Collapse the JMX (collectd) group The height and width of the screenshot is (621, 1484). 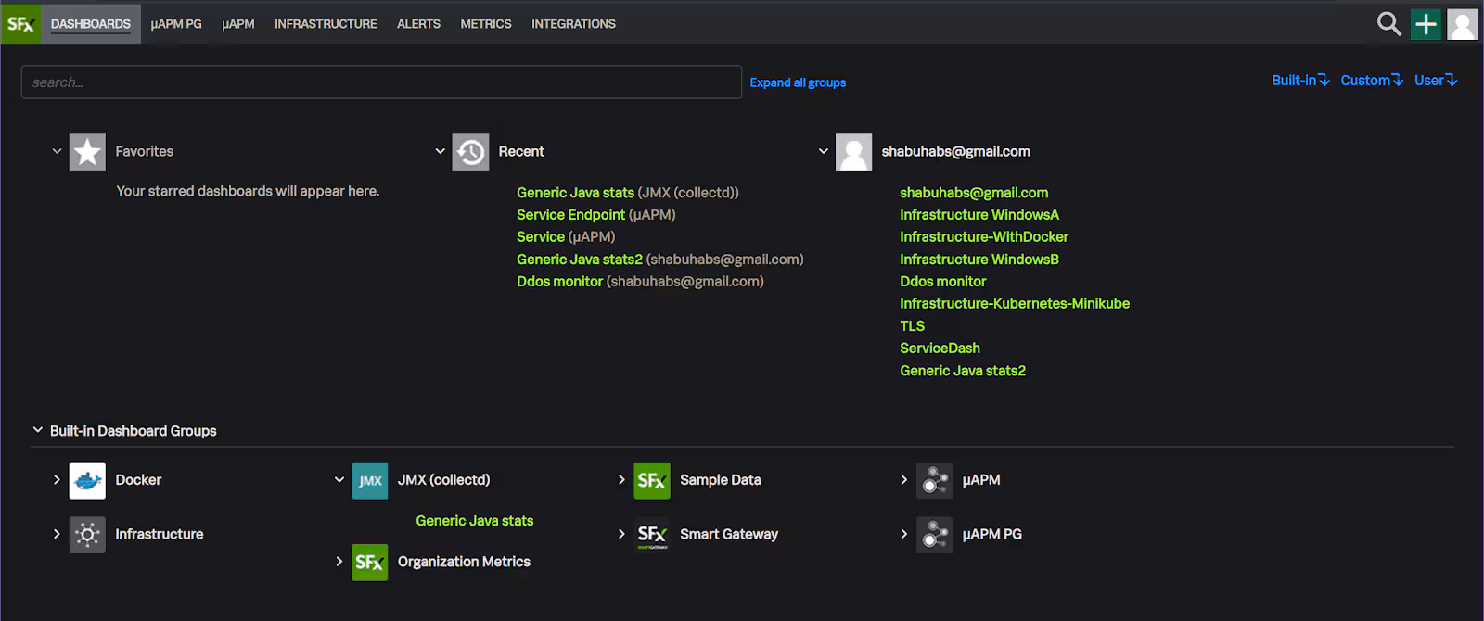339,480
